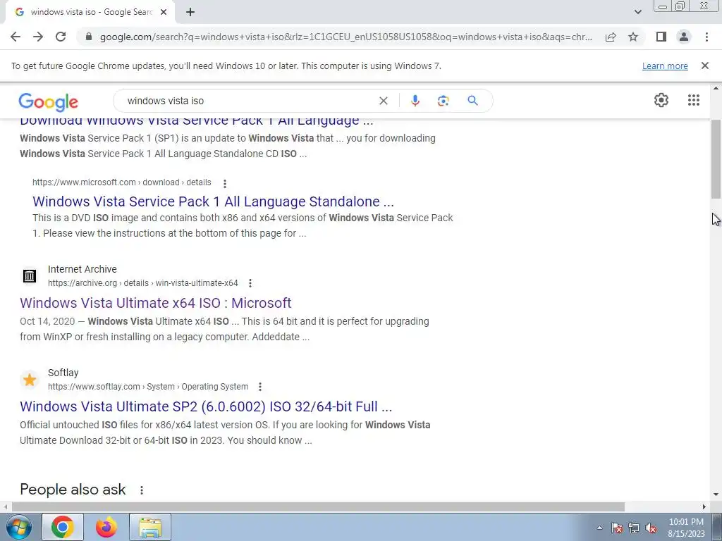Go forward to the next page

click(x=38, y=37)
